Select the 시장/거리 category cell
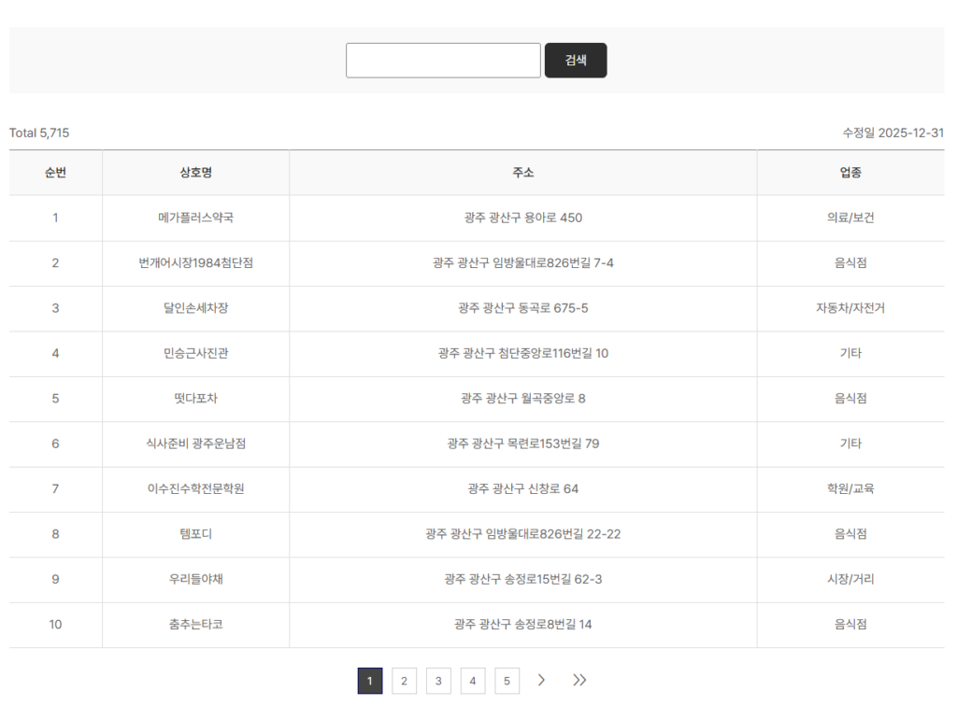The width and height of the screenshot is (957, 705). (x=850, y=579)
